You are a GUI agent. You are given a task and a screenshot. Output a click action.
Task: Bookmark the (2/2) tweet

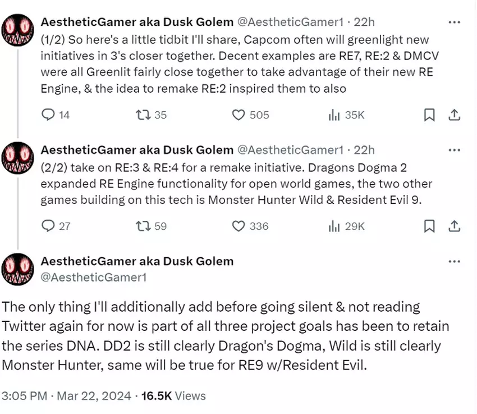click(x=429, y=226)
